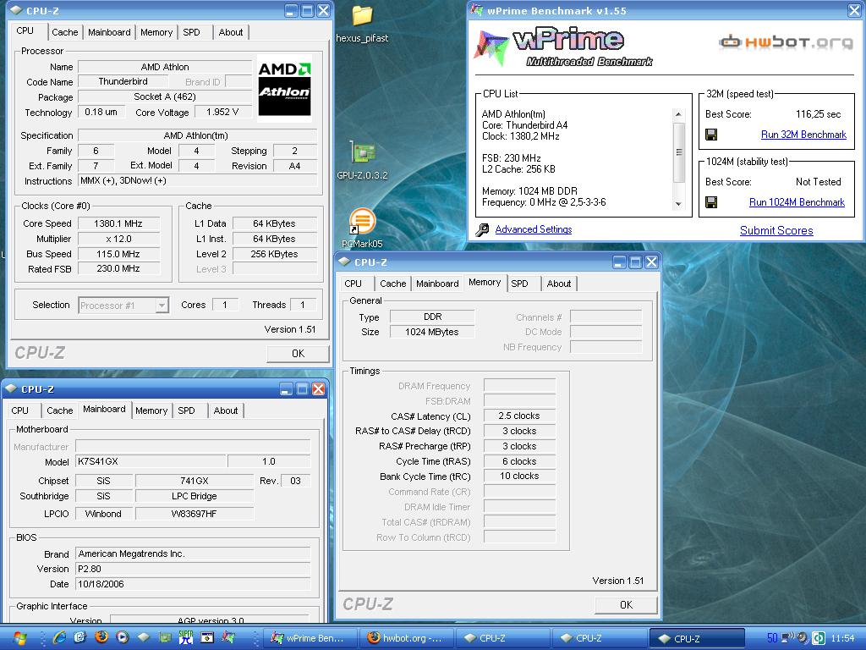866x650 pixels.
Task: Open About tab in the top-left CPU-Z window
Action: coord(230,32)
